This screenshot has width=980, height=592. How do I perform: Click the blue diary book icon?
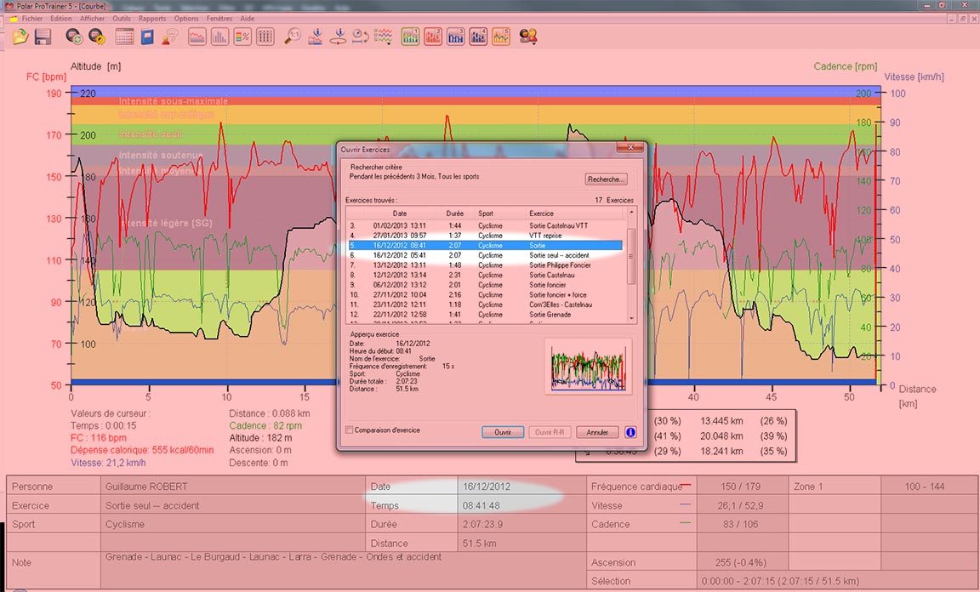pos(147,37)
